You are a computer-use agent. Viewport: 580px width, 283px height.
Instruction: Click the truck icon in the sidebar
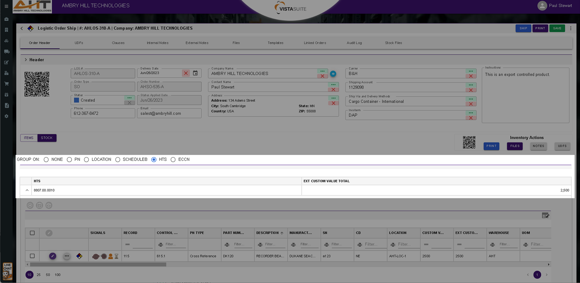7,52
